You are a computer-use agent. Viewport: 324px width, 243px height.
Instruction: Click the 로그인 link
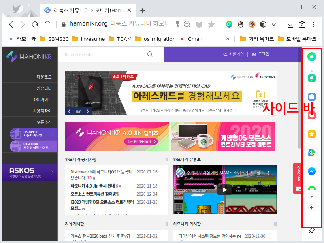click(x=260, y=54)
